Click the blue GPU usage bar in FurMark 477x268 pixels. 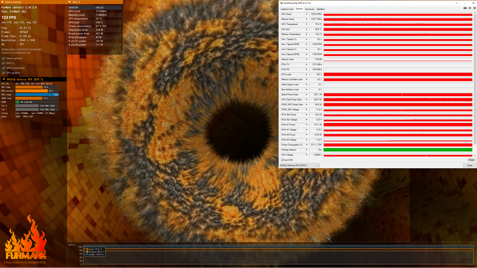[x=37, y=94]
